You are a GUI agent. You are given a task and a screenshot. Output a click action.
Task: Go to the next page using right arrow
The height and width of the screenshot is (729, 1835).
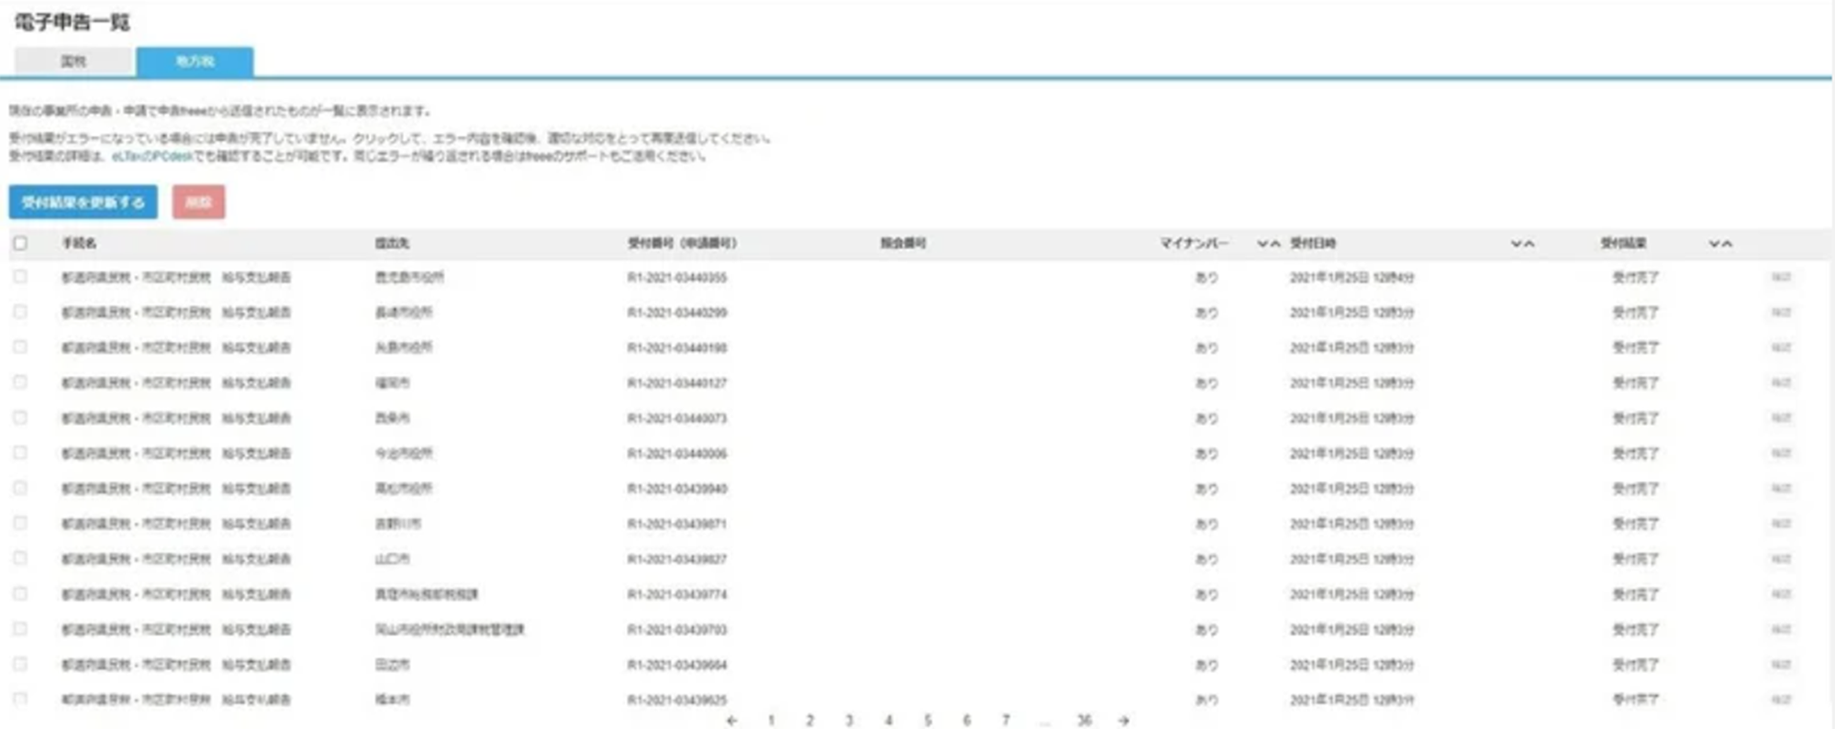(x=1124, y=721)
